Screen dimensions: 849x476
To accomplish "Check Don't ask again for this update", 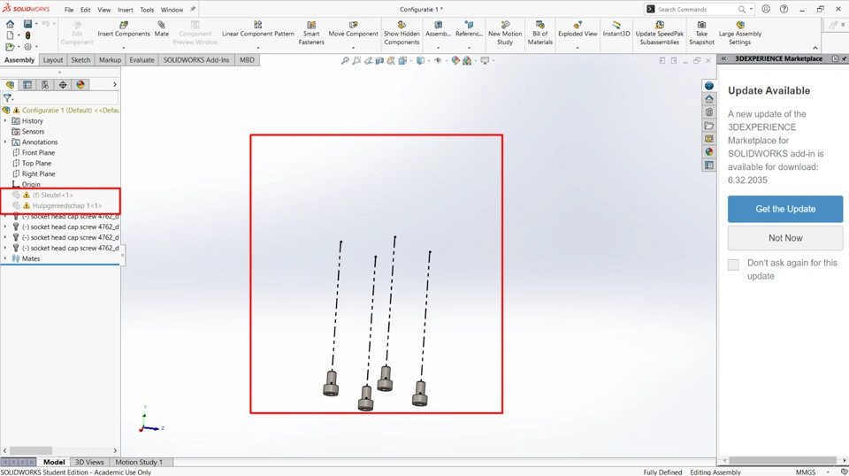I will coord(733,265).
